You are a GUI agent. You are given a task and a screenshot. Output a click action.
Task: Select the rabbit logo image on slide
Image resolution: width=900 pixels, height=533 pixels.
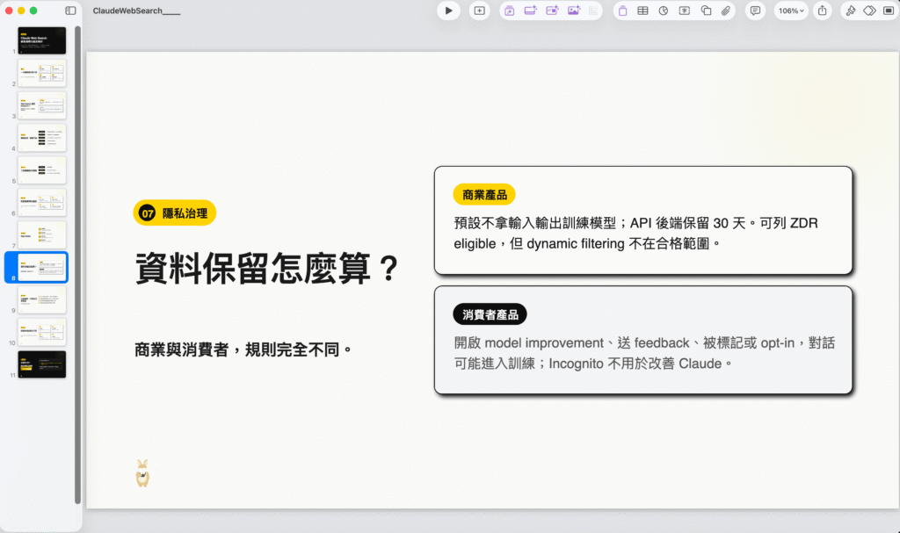click(142, 473)
